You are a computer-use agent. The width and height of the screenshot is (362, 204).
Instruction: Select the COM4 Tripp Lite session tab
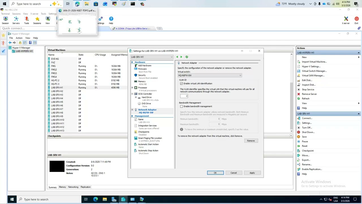pyautogui.click(x=132, y=28)
